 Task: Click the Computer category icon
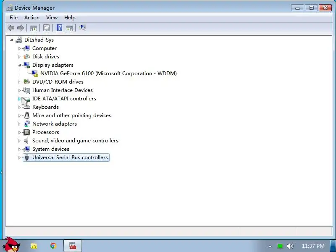point(27,48)
